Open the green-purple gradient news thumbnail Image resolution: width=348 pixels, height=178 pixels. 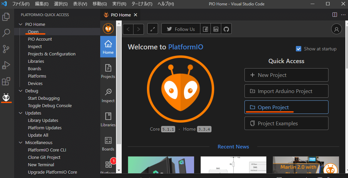[x=161, y=165]
